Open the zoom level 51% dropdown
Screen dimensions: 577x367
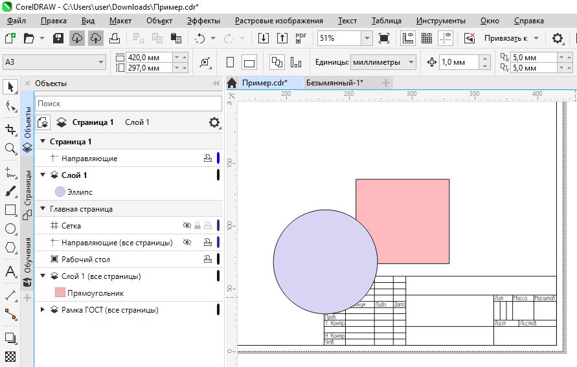(367, 38)
